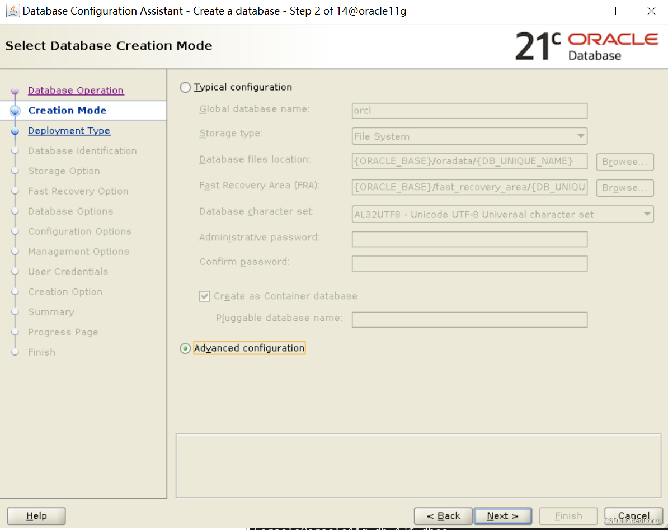Click the Pluggable database name field
This screenshot has height=530, width=668.
point(469,320)
